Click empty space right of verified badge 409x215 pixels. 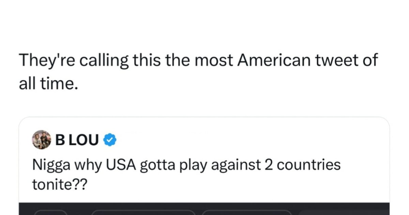(x=252, y=140)
